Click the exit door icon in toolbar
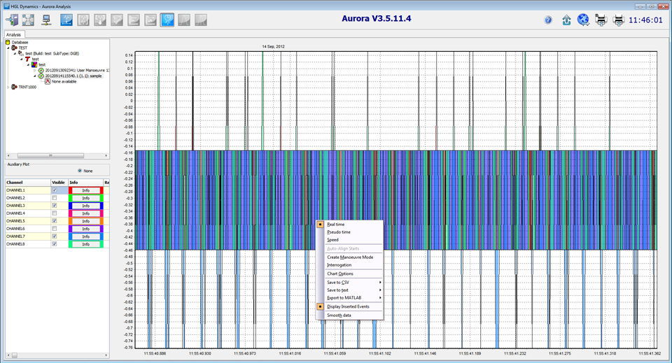 (12, 20)
